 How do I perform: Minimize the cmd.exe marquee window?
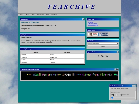(115, 69)
